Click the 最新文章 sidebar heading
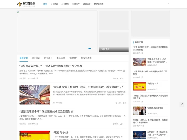The height and width of the screenshot is (140, 187). (x=139, y=42)
